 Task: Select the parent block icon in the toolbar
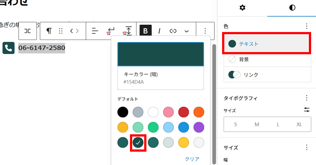[28, 31]
